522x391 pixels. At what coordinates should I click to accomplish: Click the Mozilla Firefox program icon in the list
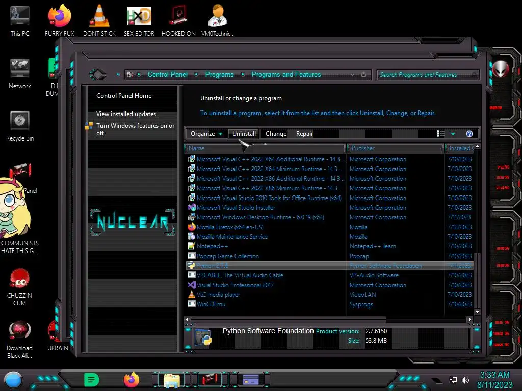[192, 227]
